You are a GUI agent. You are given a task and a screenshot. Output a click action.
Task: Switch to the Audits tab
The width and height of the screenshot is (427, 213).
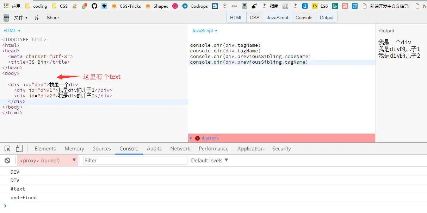click(x=154, y=149)
